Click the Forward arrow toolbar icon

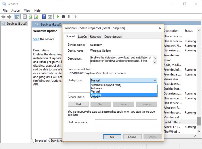coord(9,17)
